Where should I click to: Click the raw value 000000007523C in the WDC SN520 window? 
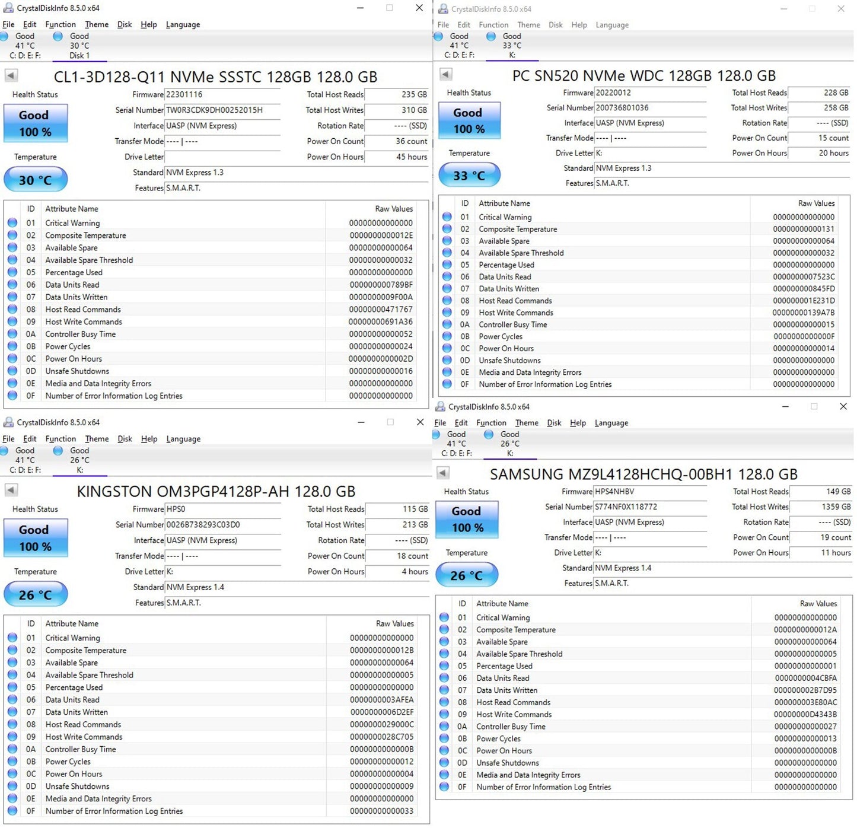point(804,277)
